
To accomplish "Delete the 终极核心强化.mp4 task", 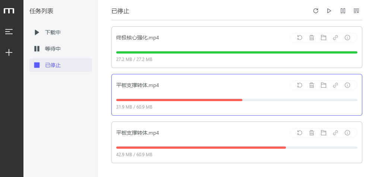I will click(x=312, y=38).
